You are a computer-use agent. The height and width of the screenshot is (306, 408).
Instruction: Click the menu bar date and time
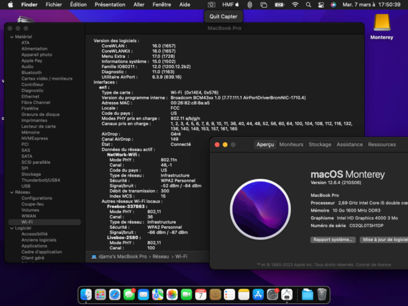[371, 4]
